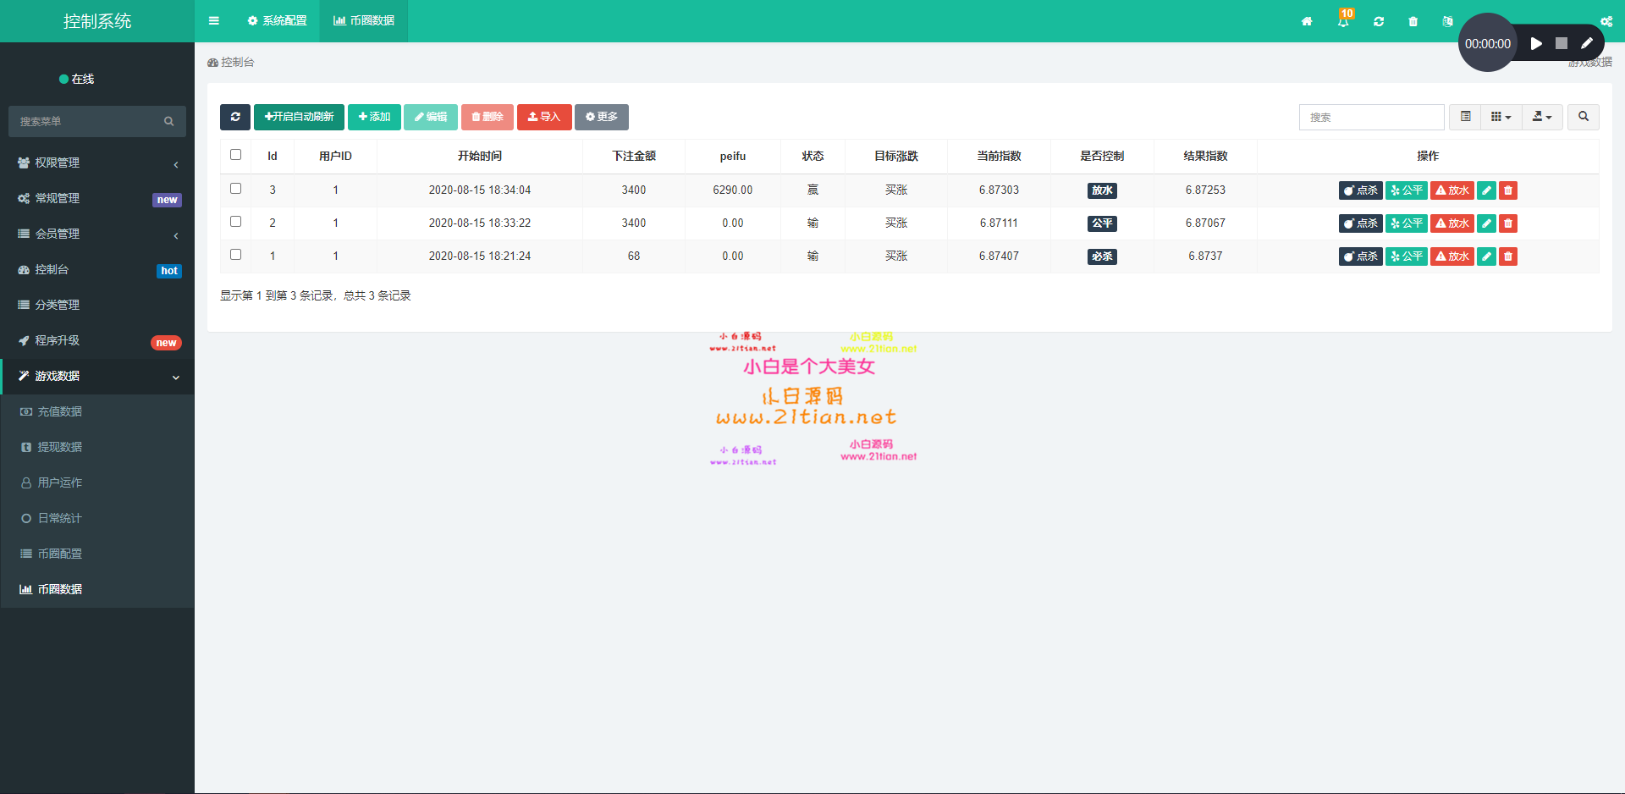Click 公平 for record Id 1
This screenshot has width=1625, height=794.
(x=1407, y=256)
